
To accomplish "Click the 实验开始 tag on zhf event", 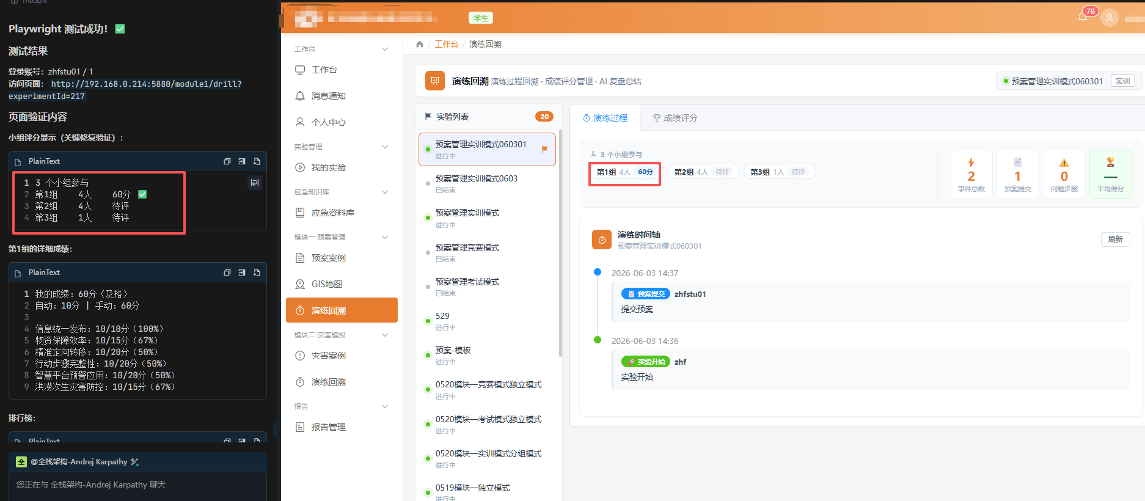I will (646, 362).
